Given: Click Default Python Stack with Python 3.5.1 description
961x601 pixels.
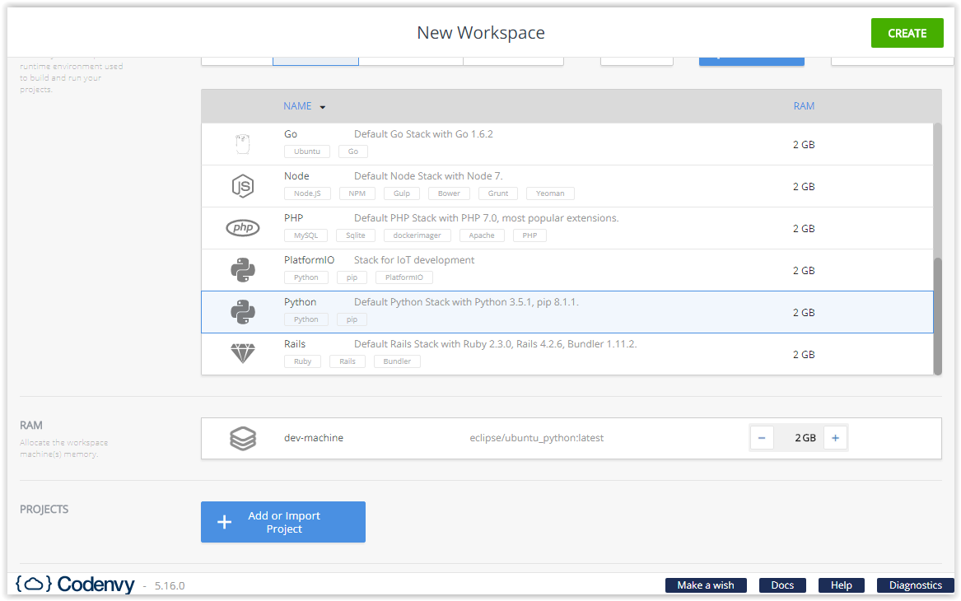Looking at the screenshot, I should tap(466, 302).
